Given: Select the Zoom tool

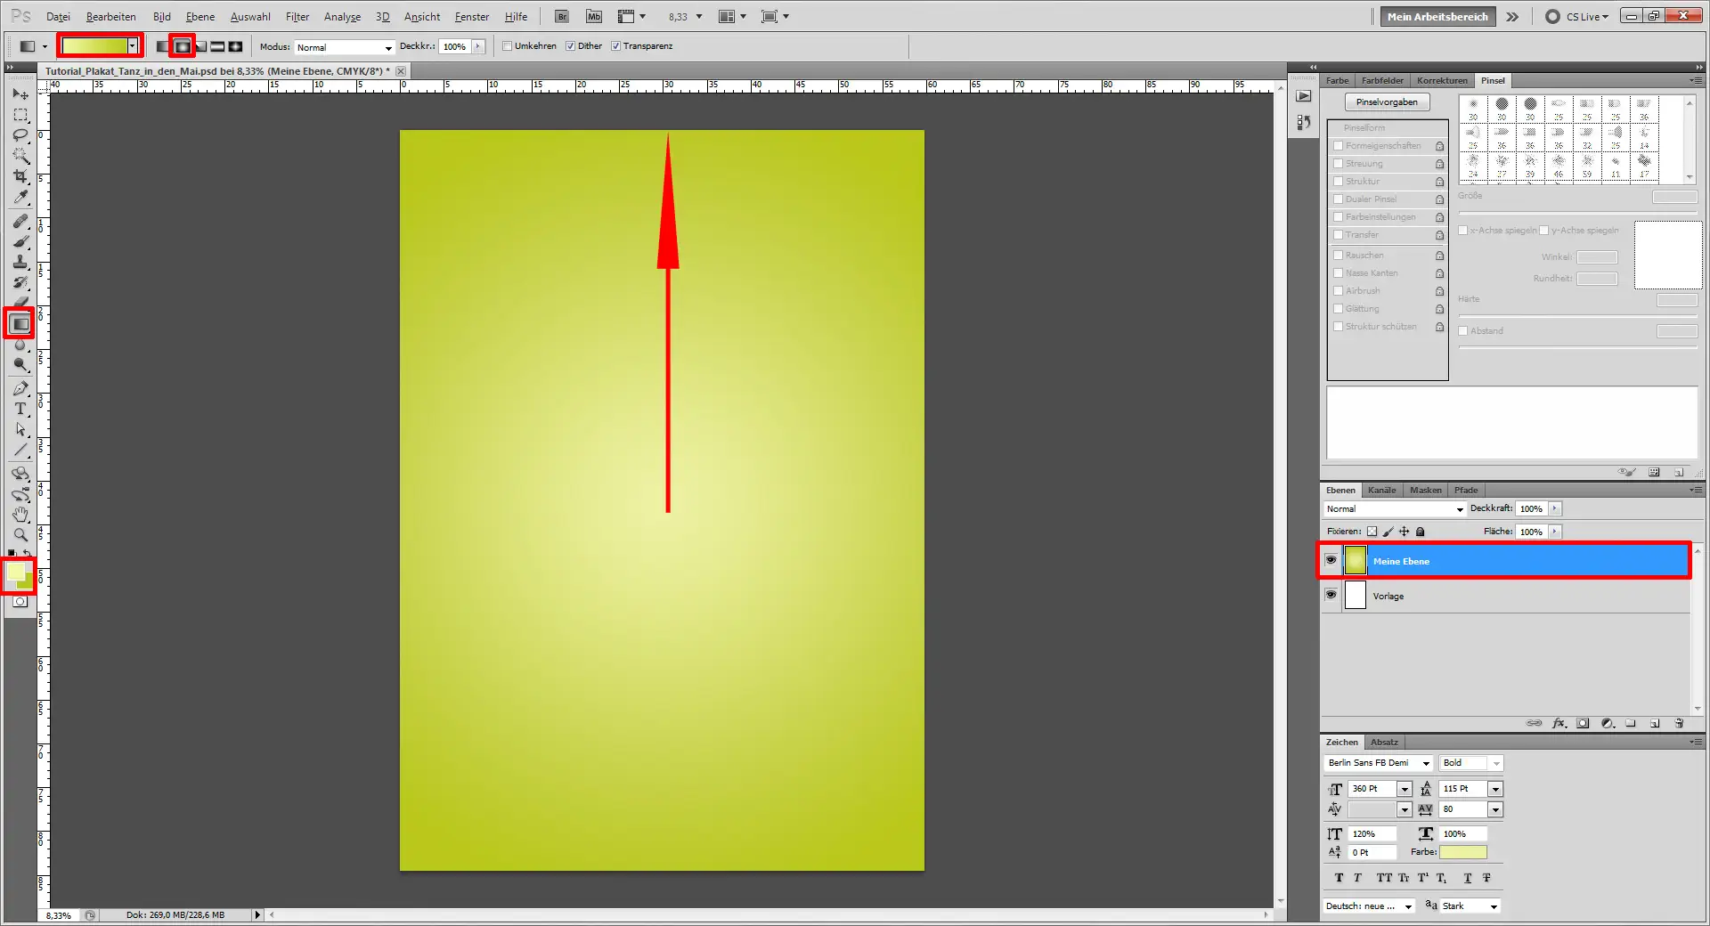Looking at the screenshot, I should tap(20, 535).
